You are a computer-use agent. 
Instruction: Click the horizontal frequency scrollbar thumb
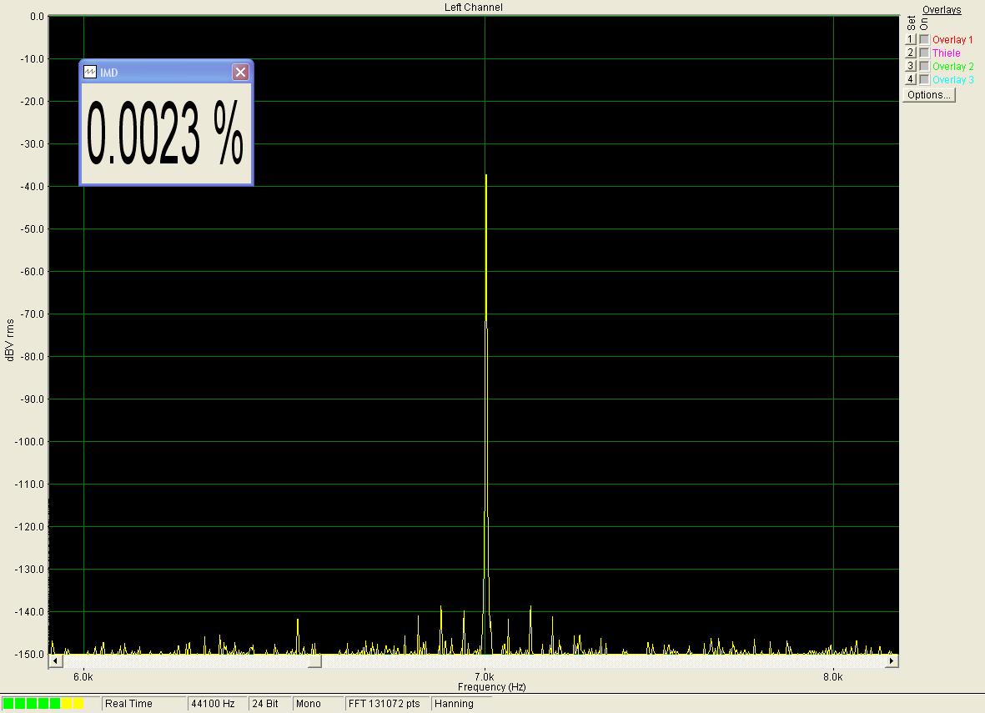(x=314, y=660)
